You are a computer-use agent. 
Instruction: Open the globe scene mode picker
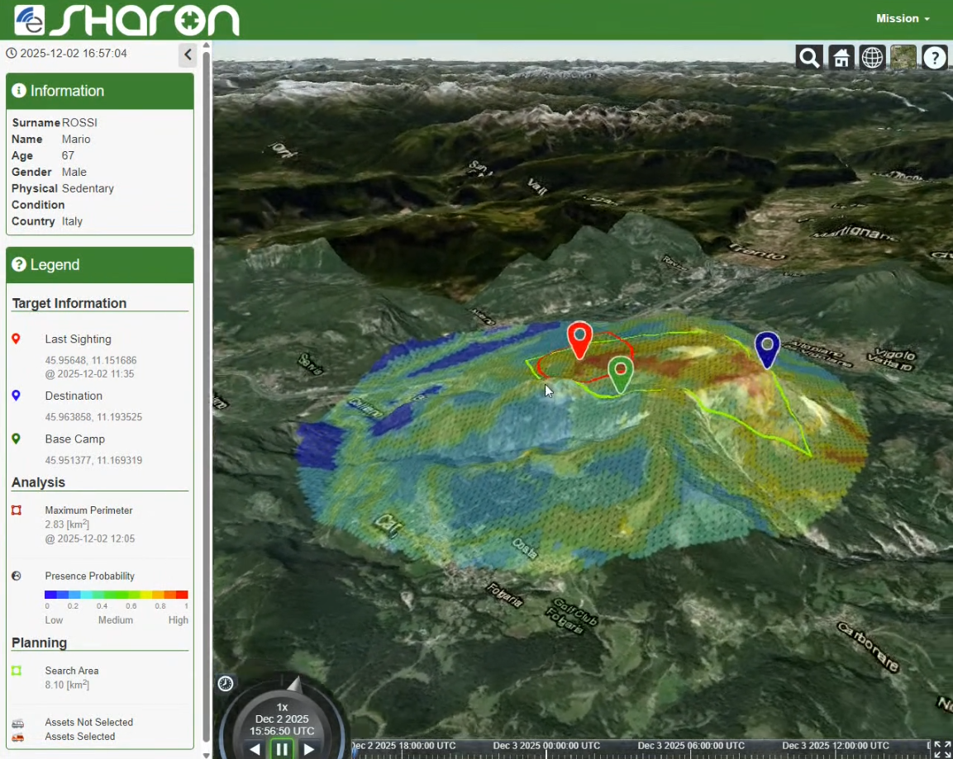[x=872, y=58]
